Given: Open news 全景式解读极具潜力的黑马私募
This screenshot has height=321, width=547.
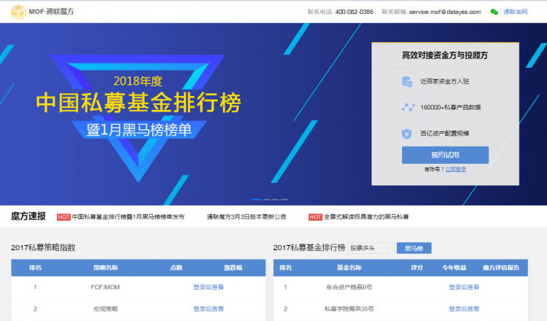Looking at the screenshot, I should pos(367,217).
